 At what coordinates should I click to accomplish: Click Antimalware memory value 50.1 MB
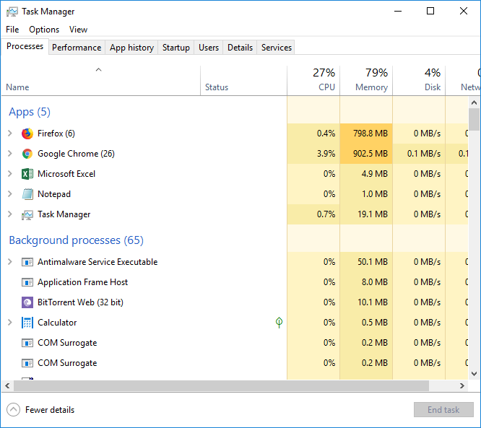[373, 262]
